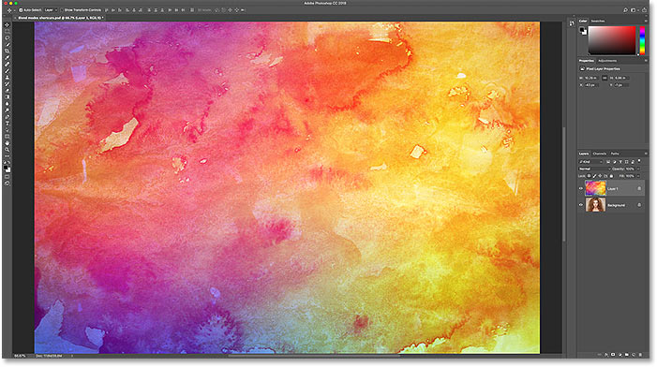657x367 pixels.
Task: Open the Auto-Select Layer dropdown in options bar
Action: coord(51,10)
